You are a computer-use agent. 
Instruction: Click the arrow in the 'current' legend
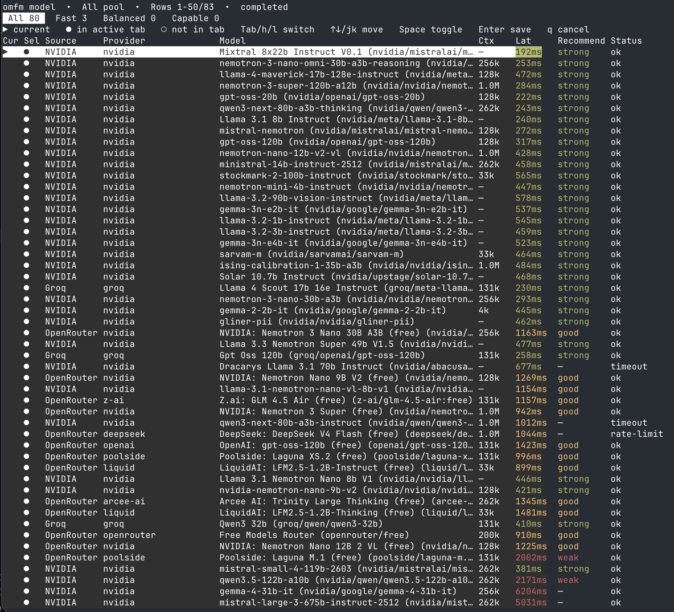click(5, 29)
